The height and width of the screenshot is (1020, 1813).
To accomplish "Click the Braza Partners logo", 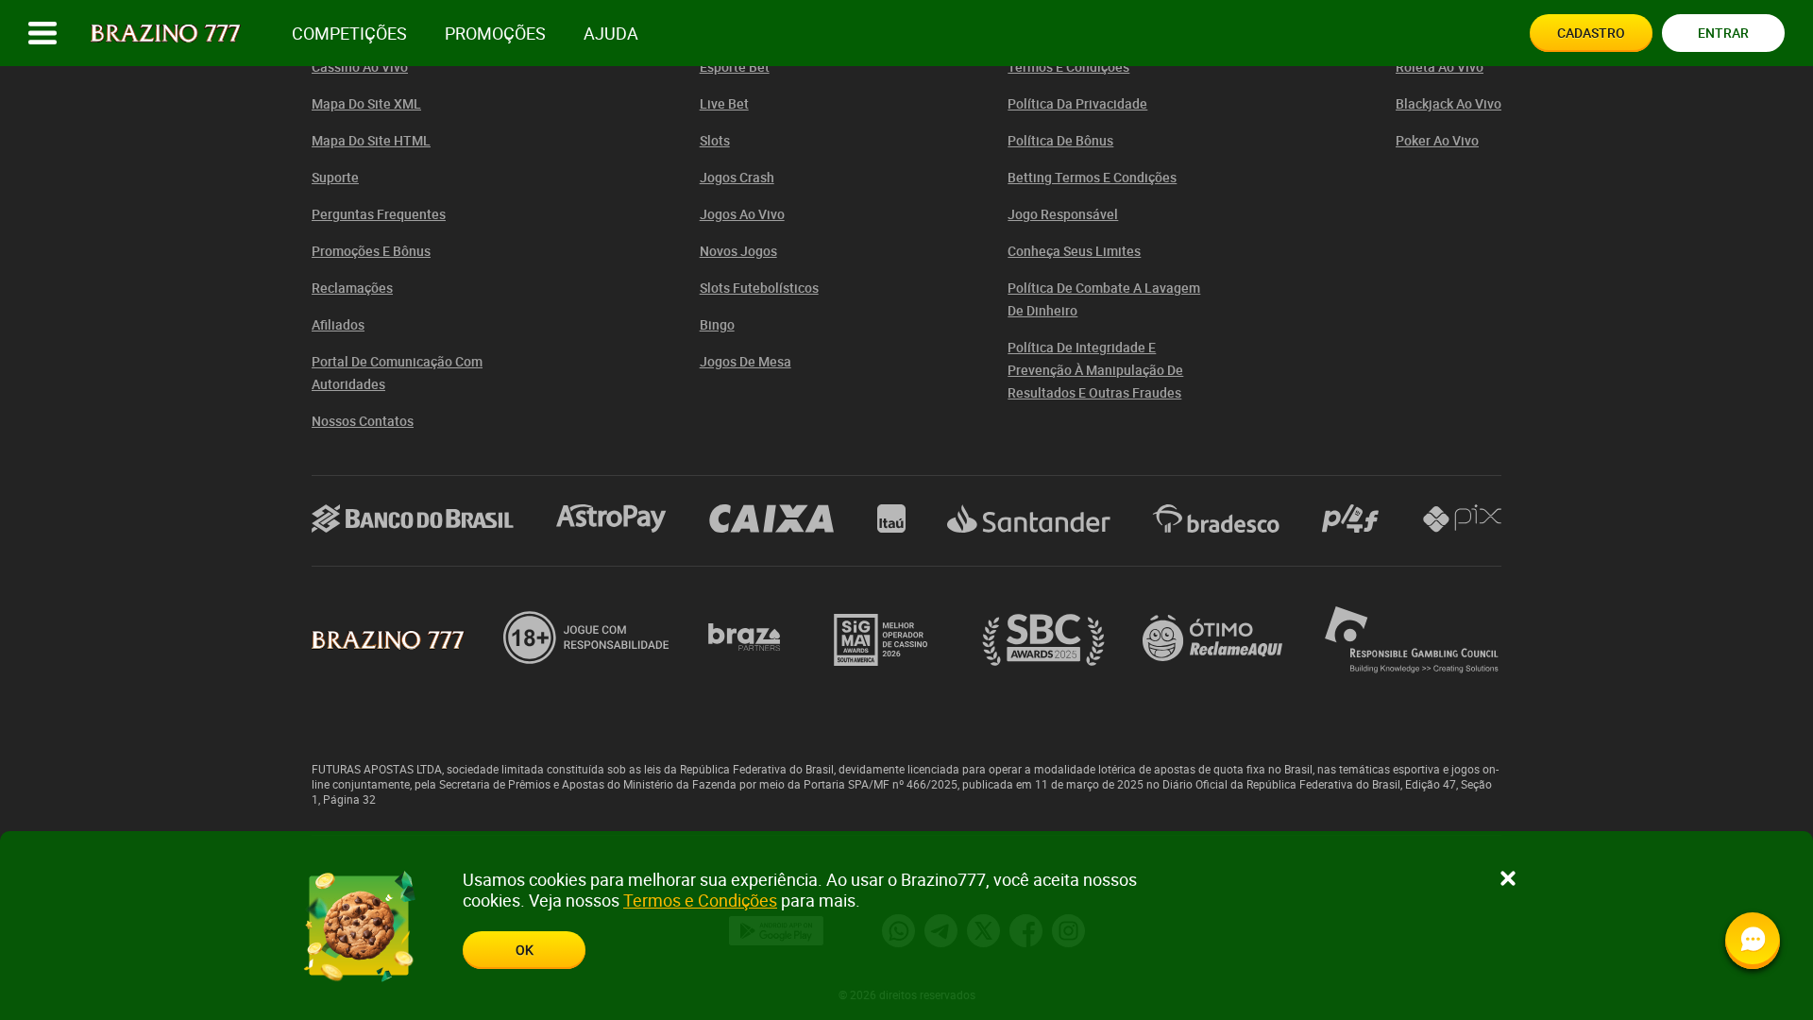I will click(744, 638).
